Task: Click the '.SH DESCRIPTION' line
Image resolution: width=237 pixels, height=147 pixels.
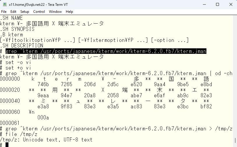Action: point(22,46)
